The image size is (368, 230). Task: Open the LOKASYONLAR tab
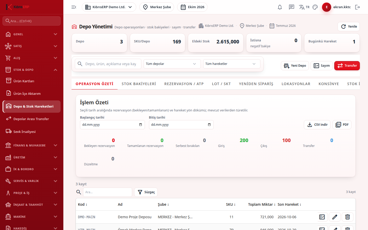tap(296, 84)
